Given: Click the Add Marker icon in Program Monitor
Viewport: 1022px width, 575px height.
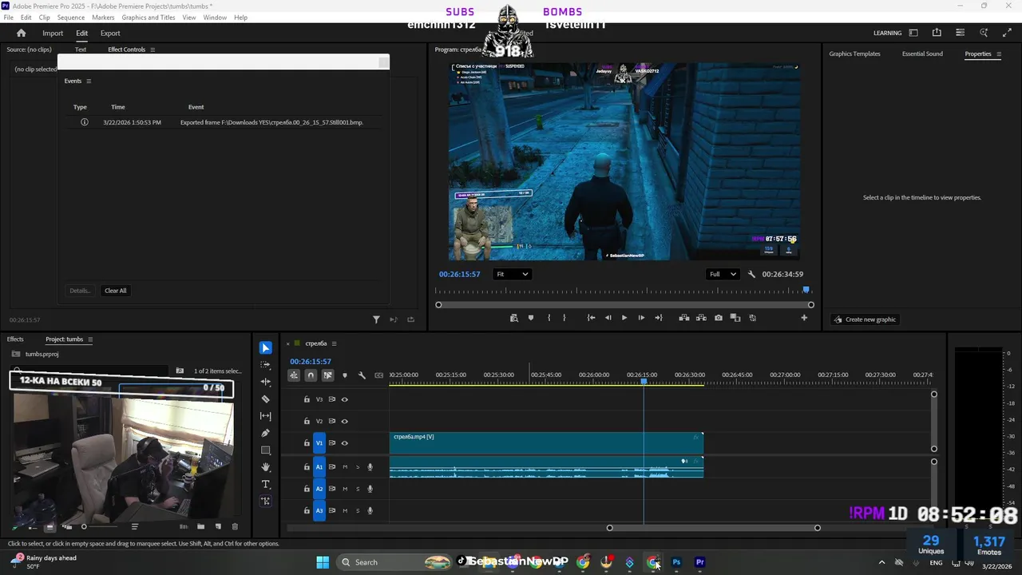Looking at the screenshot, I should click(x=531, y=318).
